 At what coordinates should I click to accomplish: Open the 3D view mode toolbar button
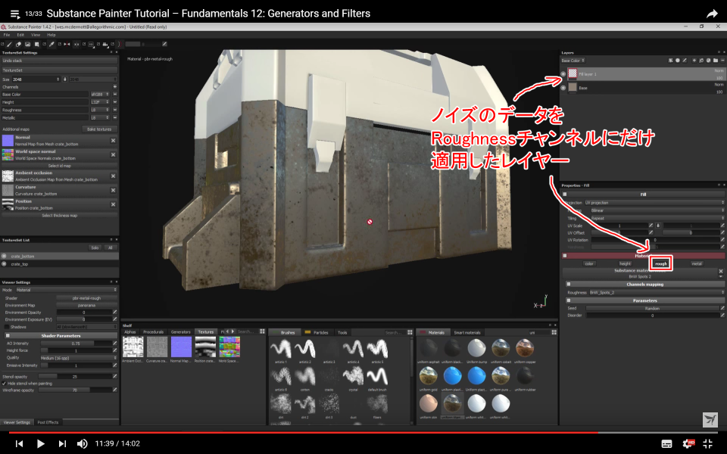tap(91, 44)
